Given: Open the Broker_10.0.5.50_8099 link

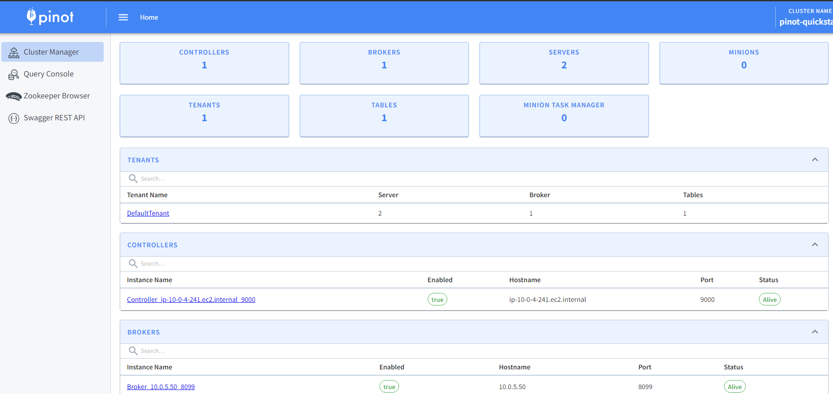Looking at the screenshot, I should pos(161,387).
